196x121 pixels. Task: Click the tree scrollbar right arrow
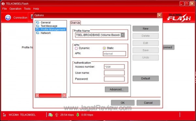coord(64,95)
